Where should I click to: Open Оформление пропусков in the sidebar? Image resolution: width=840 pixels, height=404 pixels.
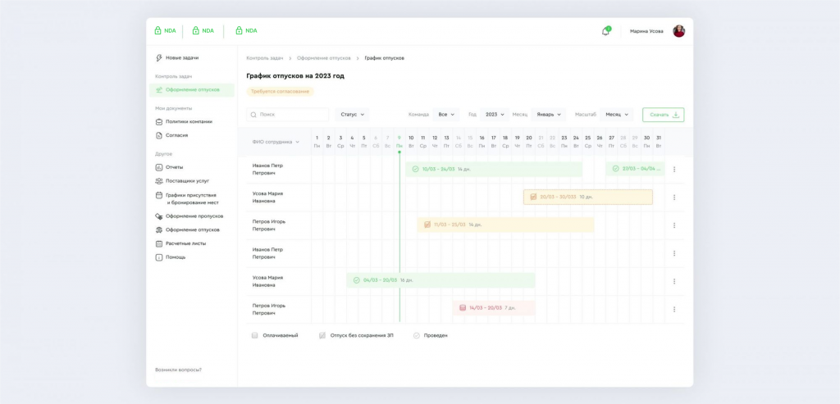pyautogui.click(x=192, y=216)
